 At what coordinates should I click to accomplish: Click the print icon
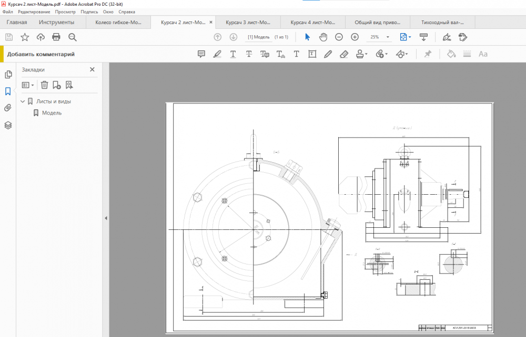[x=56, y=37]
